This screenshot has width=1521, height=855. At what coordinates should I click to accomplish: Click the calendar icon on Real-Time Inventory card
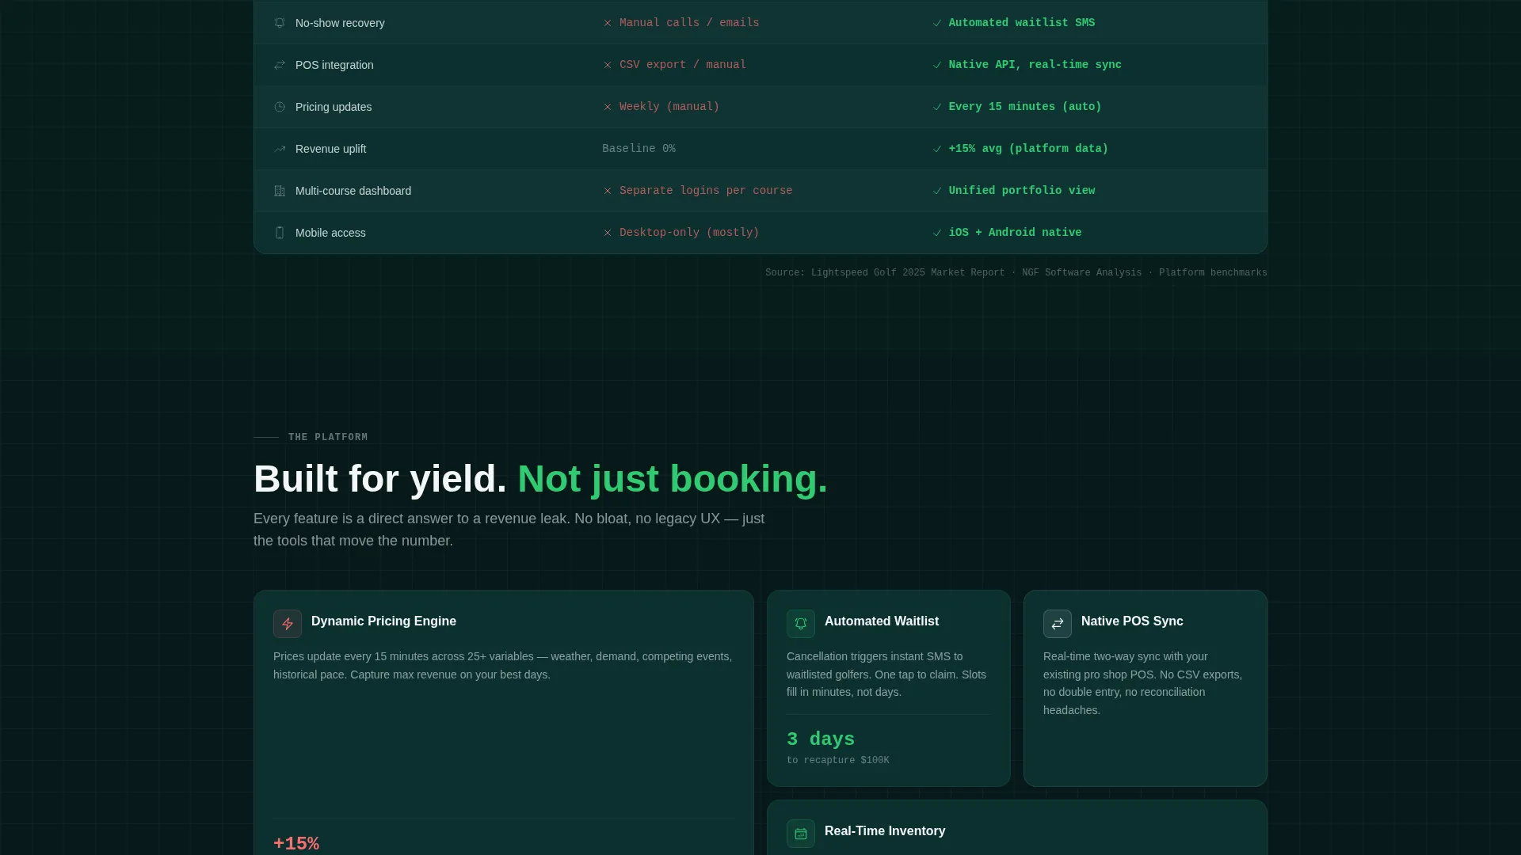[801, 834]
